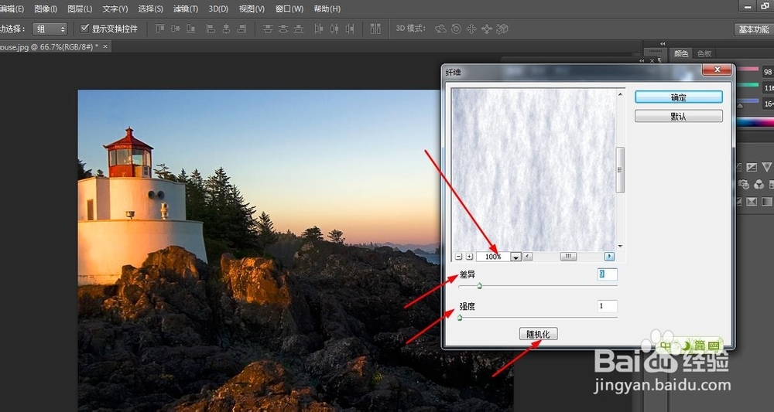The image size is (774, 412).
Task: Click the 强度 value input field
Action: (x=607, y=306)
